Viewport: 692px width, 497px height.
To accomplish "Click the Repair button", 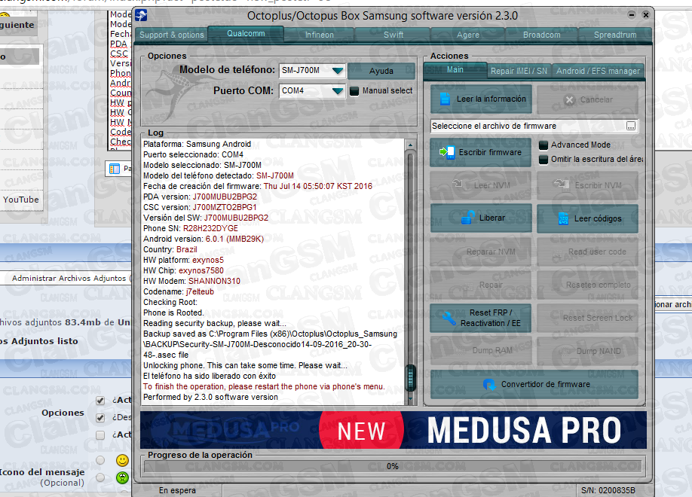I will point(481,285).
